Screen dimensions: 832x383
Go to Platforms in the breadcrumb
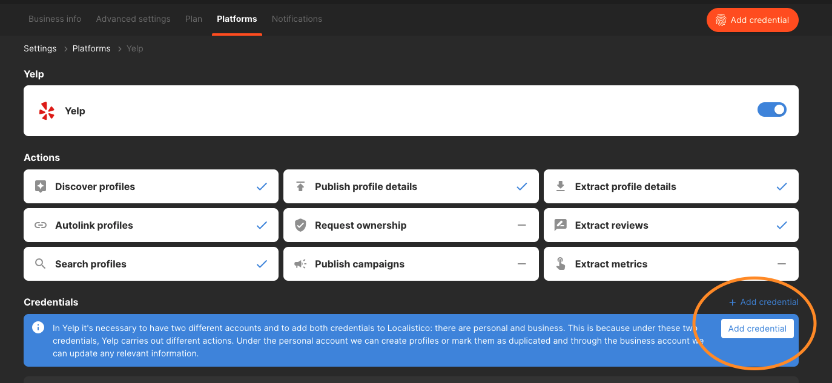point(91,48)
